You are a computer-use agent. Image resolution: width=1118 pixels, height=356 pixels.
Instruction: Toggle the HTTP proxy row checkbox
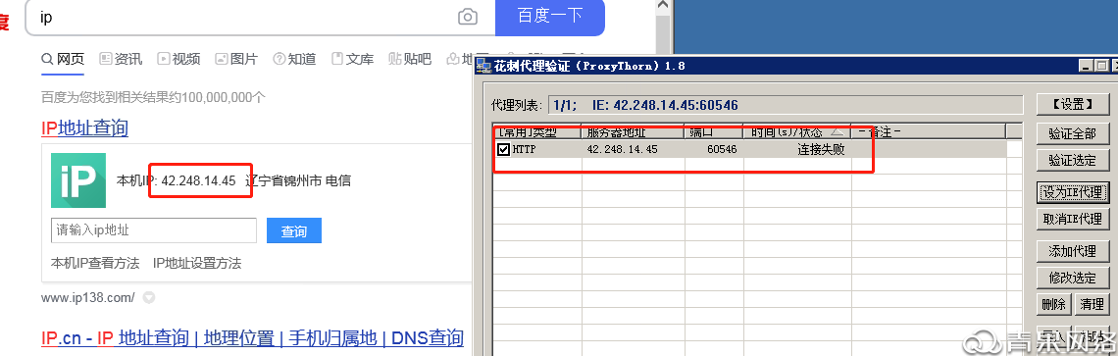click(x=503, y=149)
